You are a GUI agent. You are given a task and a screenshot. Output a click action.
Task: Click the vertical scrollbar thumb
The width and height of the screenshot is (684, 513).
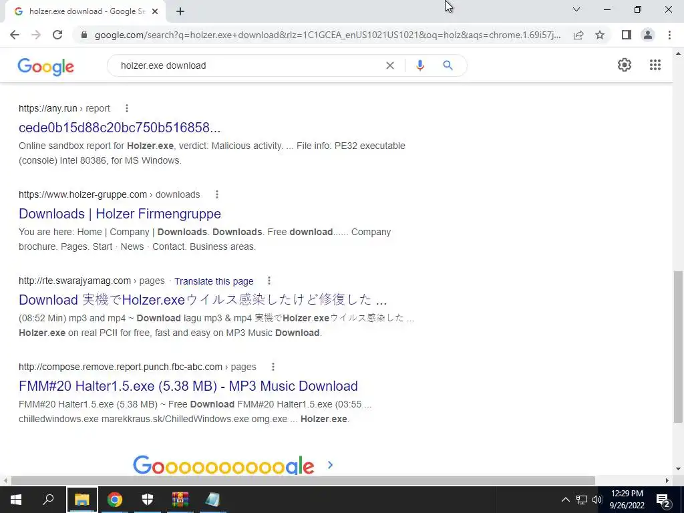677,347
